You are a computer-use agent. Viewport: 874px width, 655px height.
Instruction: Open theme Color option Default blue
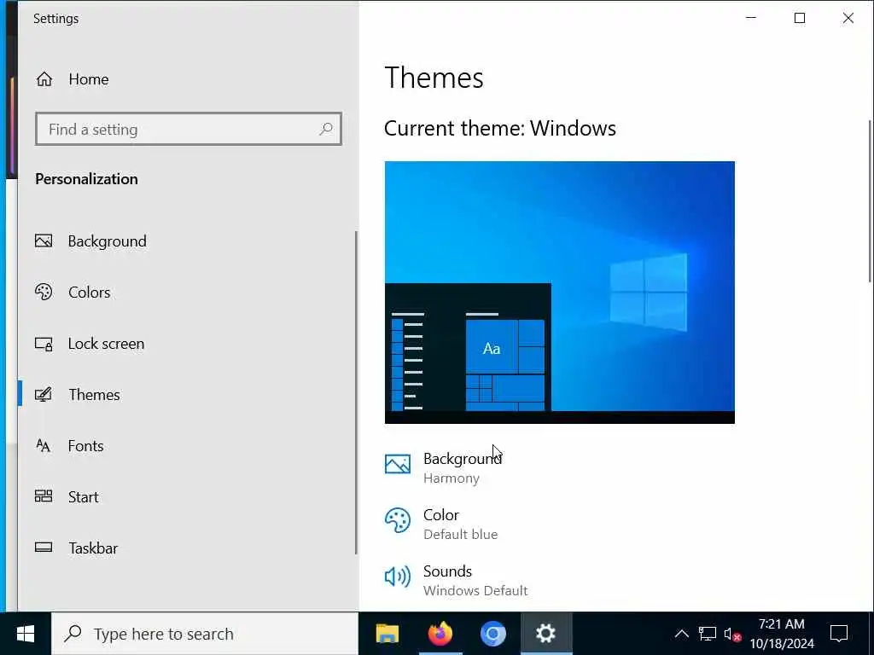pos(441,525)
